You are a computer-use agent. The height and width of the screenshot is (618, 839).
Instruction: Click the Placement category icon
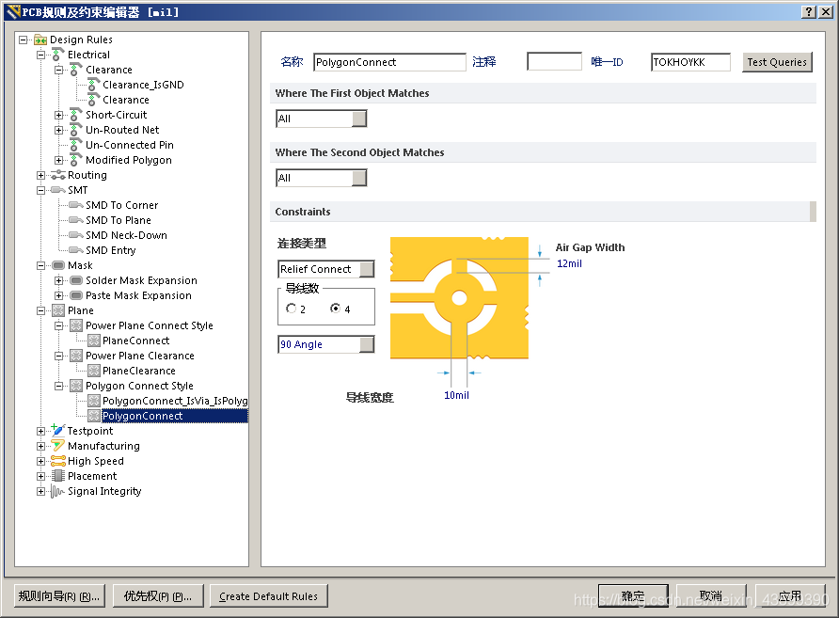click(x=58, y=476)
